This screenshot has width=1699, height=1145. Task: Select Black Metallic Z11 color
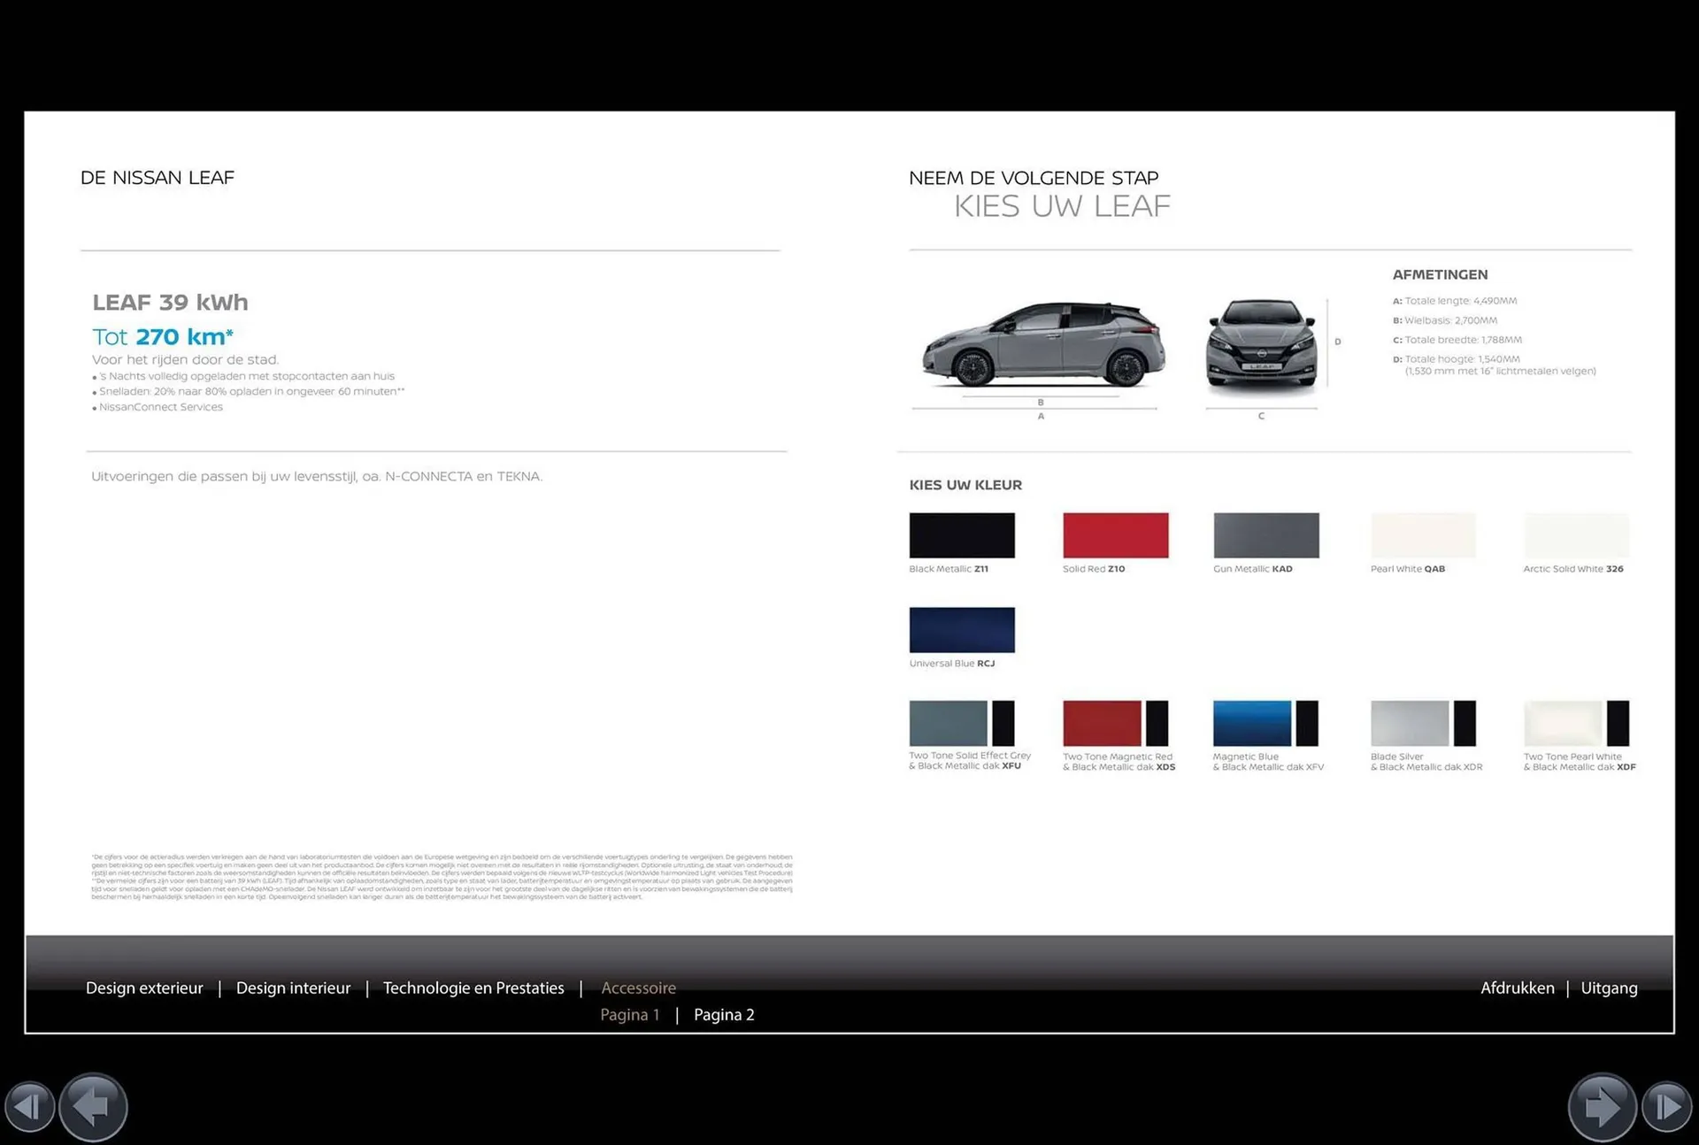961,535
